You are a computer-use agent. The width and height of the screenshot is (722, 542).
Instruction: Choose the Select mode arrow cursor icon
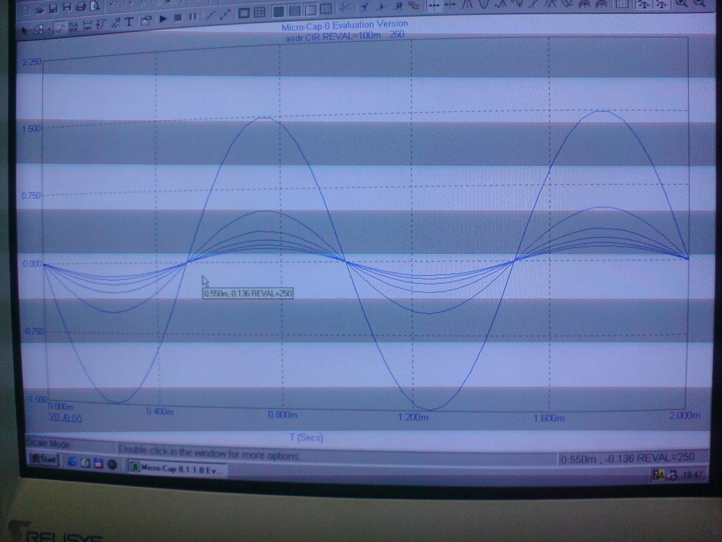24,30
